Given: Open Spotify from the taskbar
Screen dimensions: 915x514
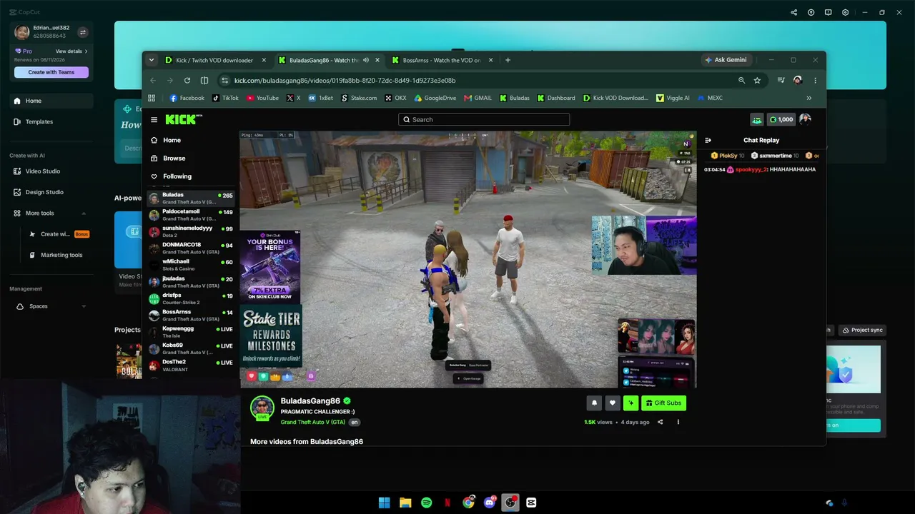Looking at the screenshot, I should pos(427,503).
